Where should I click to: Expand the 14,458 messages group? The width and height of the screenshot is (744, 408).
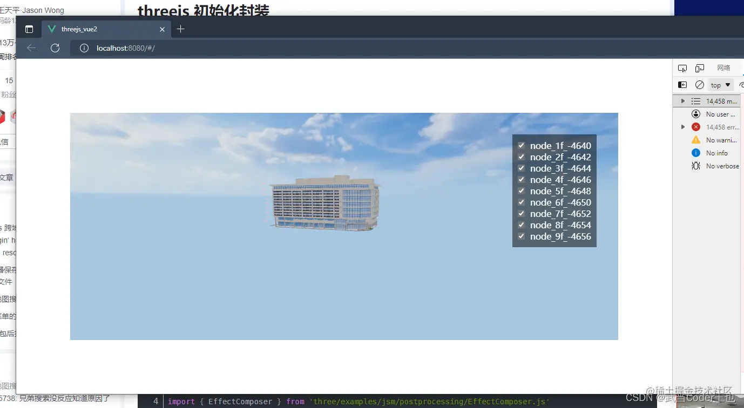pos(683,101)
